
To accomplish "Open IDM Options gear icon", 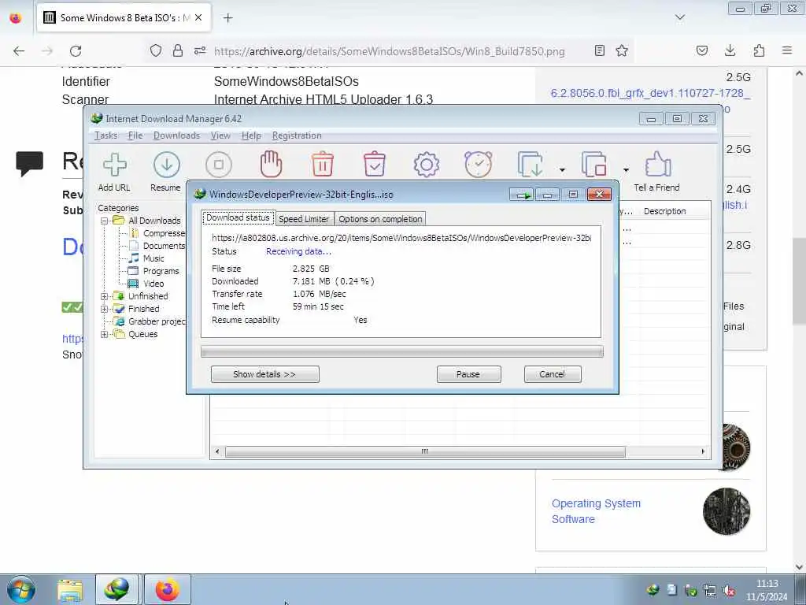I will 426,165.
